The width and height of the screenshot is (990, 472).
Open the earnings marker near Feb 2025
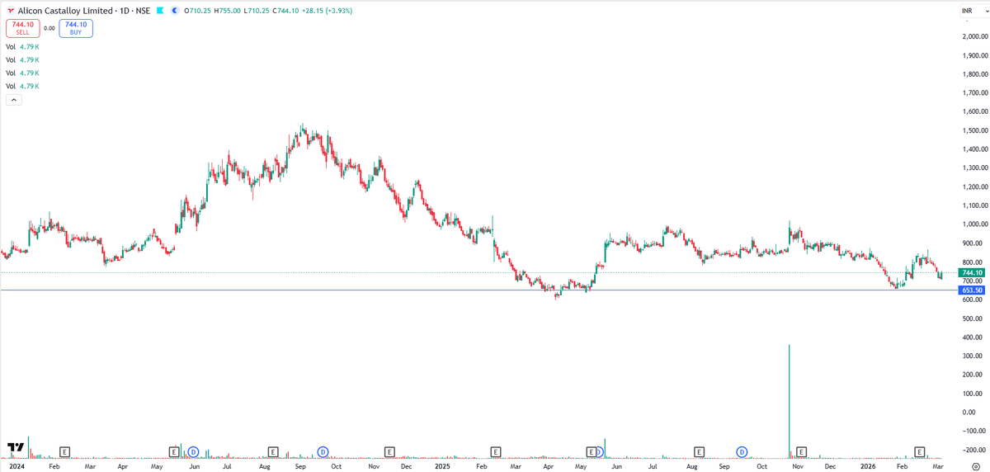click(495, 451)
